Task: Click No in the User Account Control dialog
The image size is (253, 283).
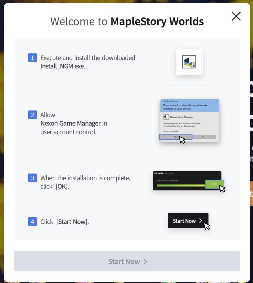Action: [x=203, y=137]
